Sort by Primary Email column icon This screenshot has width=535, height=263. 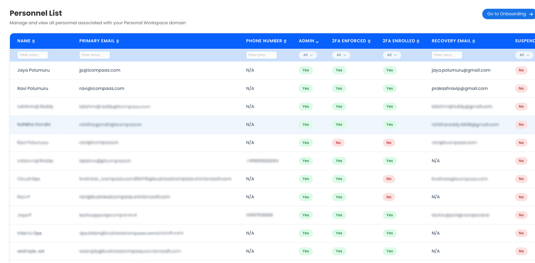coord(118,42)
